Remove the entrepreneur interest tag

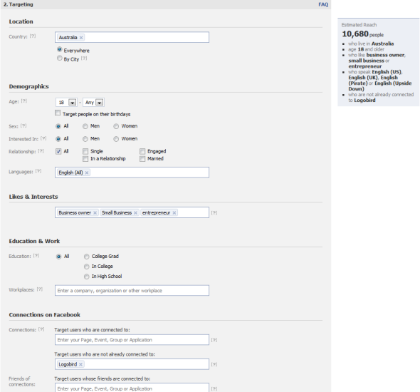pyautogui.click(x=174, y=213)
